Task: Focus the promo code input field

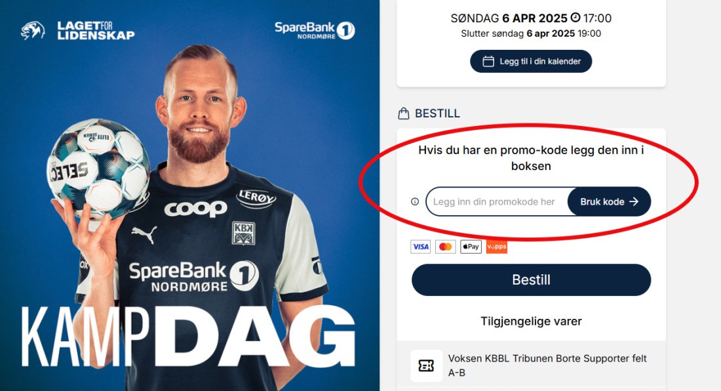Action: (x=497, y=201)
